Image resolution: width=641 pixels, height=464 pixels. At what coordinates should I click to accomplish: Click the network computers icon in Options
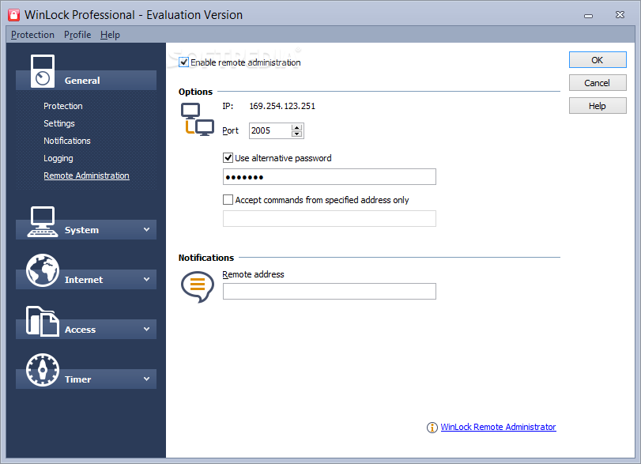[198, 119]
